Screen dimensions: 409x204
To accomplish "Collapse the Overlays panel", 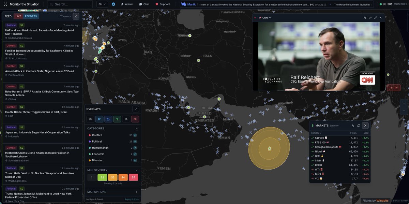I will (136, 109).
